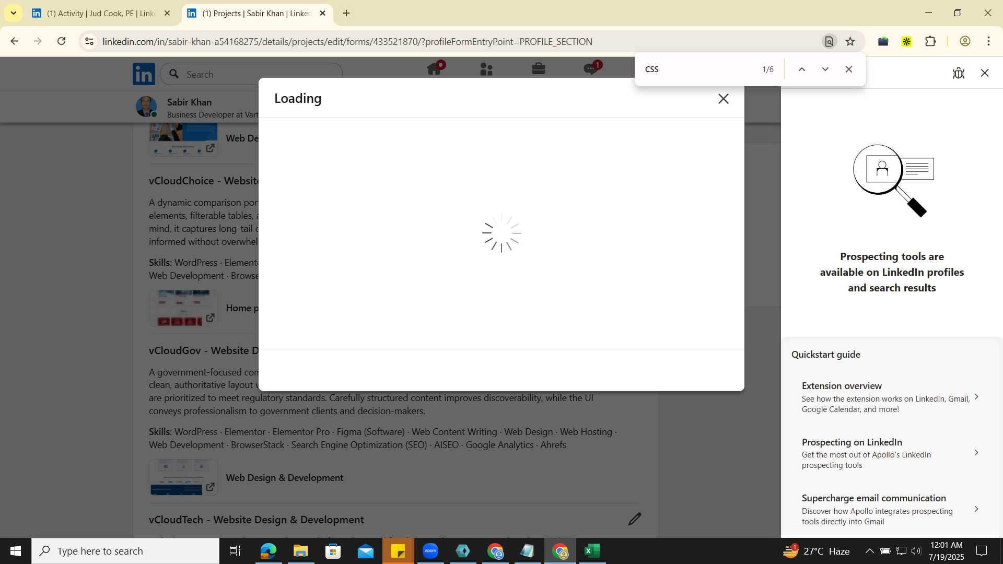Screen dimensions: 1003x564
Task: Launch Microsoft Edge from taskbar
Action: tap(268, 551)
